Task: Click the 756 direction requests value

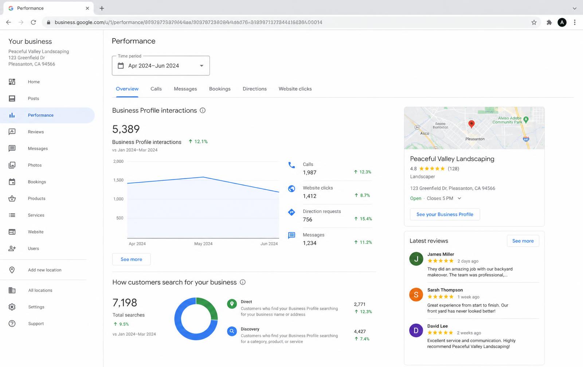Action: click(x=308, y=220)
